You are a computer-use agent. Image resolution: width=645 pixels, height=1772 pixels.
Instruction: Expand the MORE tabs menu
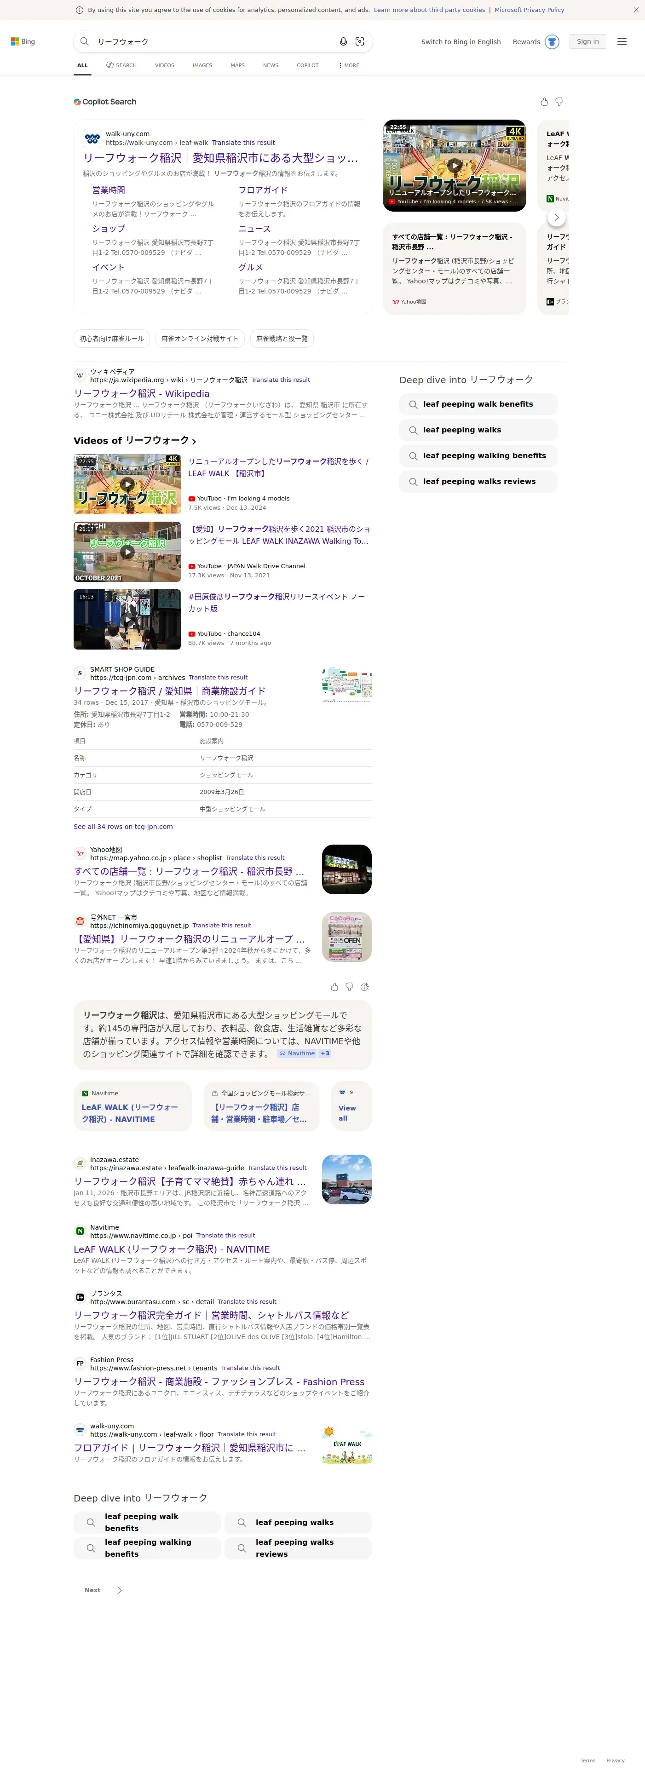349,65
